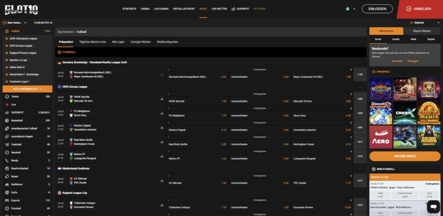
Task: Select System bet type
Action: pyautogui.click(x=431, y=39)
